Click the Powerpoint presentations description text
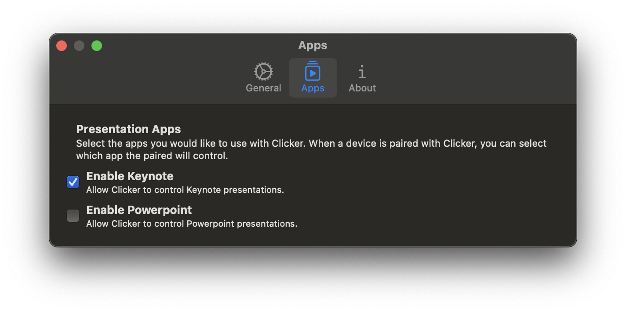 [192, 224]
